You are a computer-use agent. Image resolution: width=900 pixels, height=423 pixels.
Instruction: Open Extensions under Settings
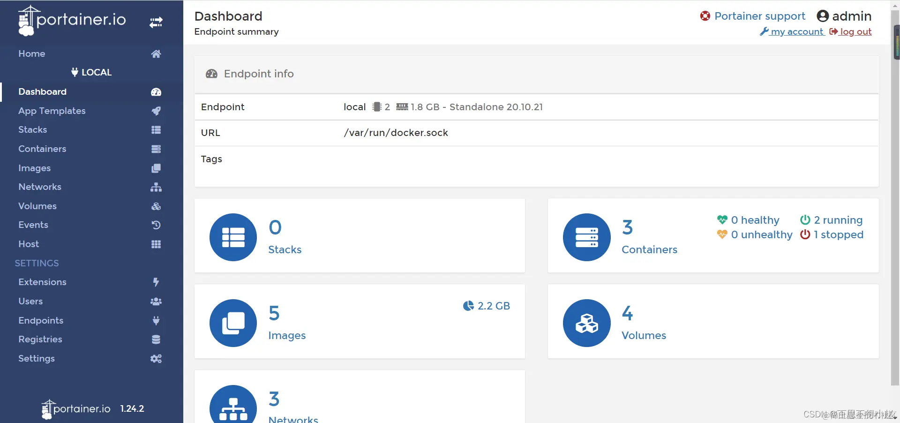42,282
